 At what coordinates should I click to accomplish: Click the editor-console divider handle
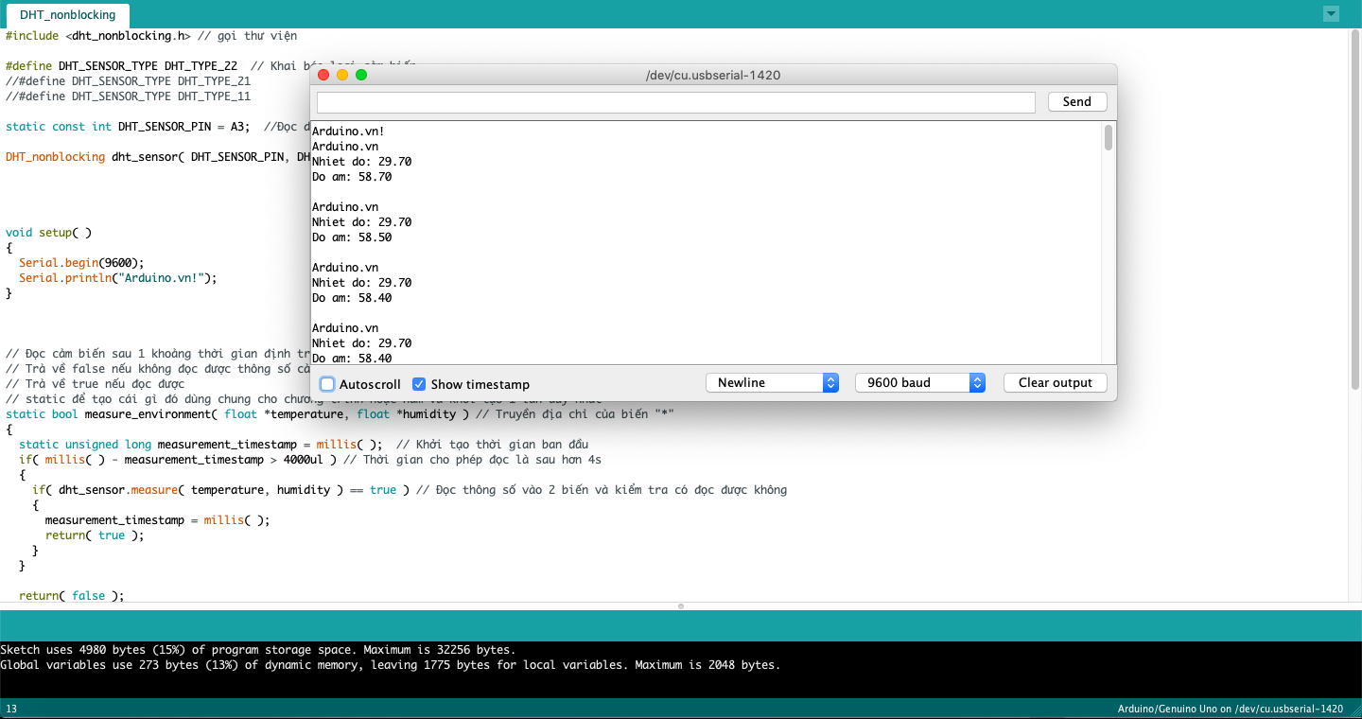(681, 605)
